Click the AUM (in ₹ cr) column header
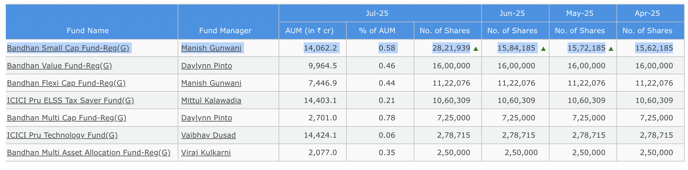This screenshot has width=688, height=170. point(309,30)
